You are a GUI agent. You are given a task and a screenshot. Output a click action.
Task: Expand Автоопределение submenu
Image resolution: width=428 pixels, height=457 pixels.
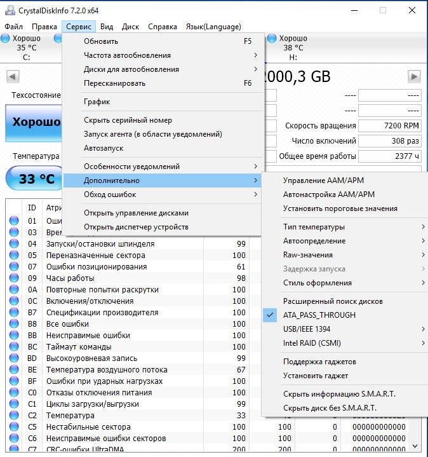(345, 241)
